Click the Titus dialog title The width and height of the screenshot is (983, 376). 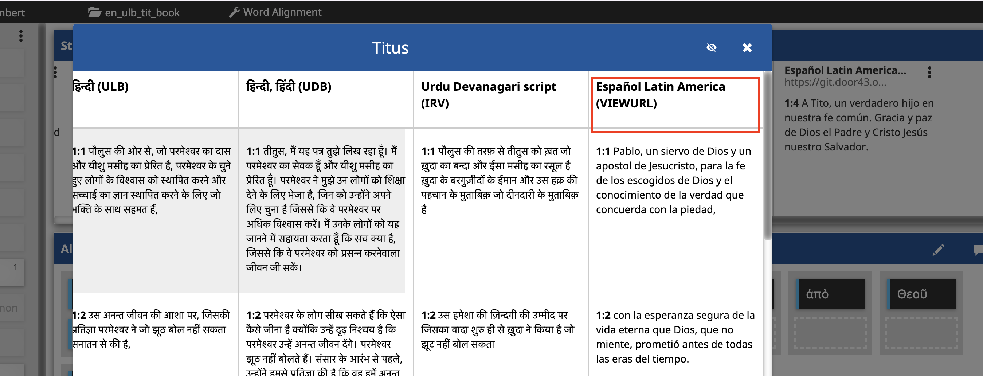click(390, 48)
